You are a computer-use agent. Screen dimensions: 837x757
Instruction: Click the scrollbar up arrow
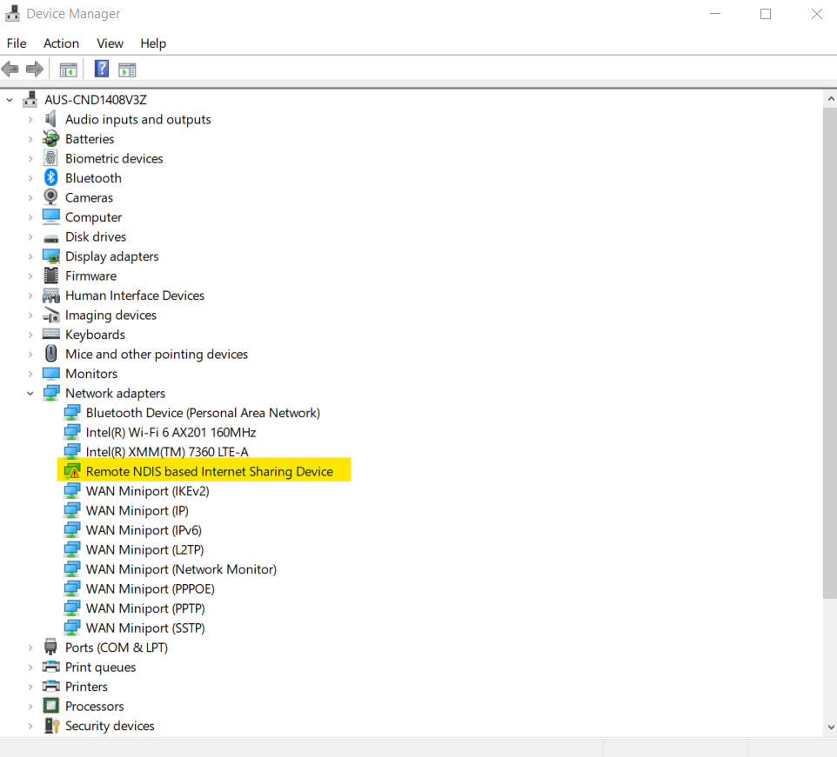830,99
